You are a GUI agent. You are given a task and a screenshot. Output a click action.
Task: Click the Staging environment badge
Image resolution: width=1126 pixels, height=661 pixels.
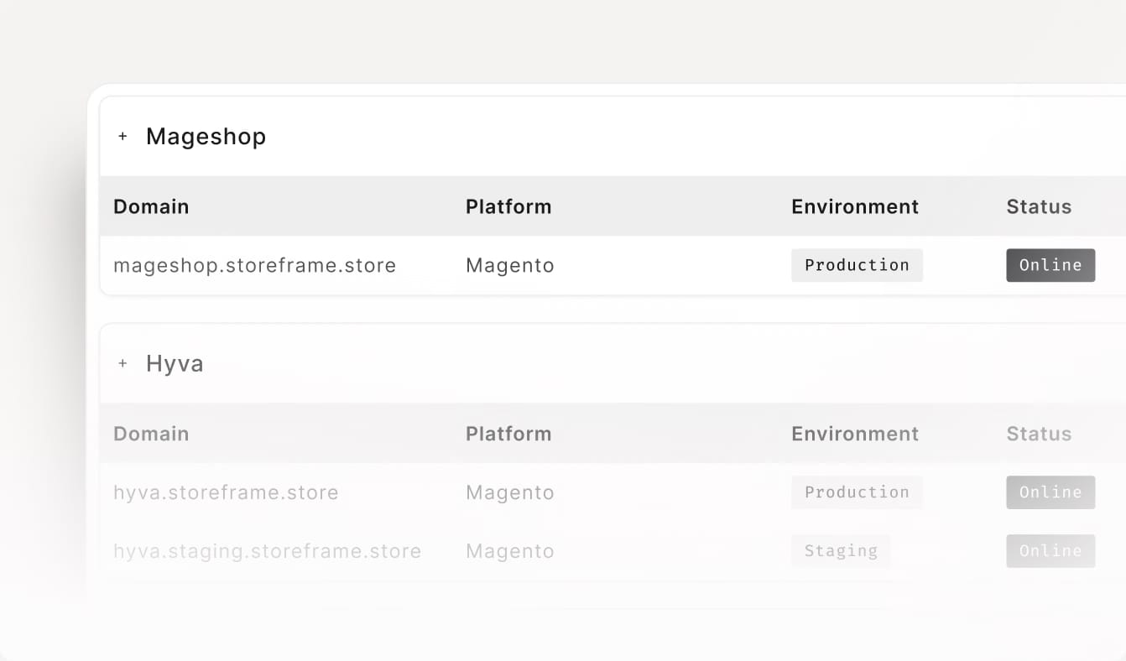click(841, 551)
